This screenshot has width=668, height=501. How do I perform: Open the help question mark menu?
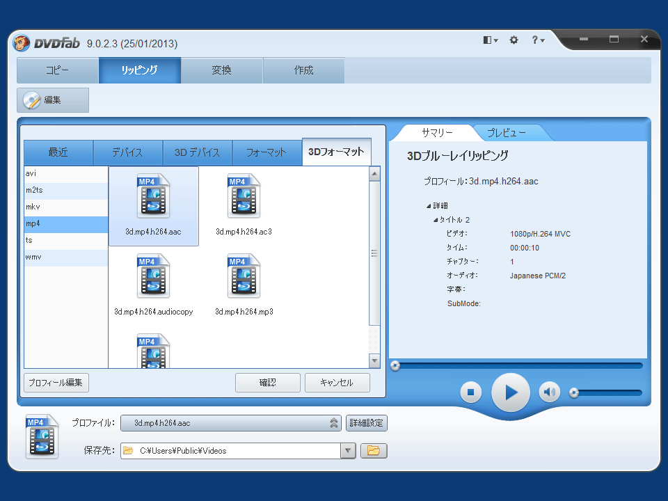click(x=538, y=40)
